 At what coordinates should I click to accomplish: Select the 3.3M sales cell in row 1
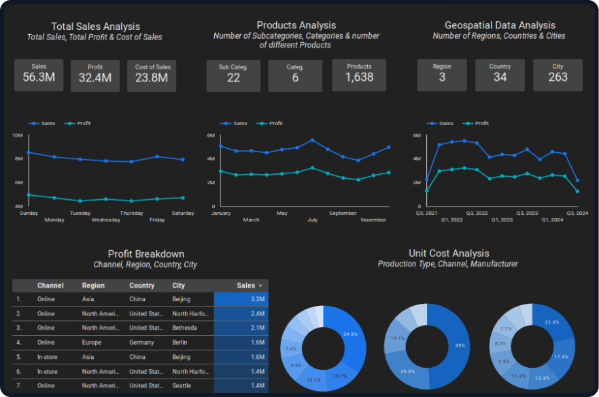click(x=241, y=299)
